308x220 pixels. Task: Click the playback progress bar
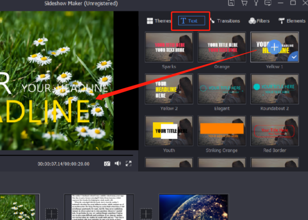67,155
